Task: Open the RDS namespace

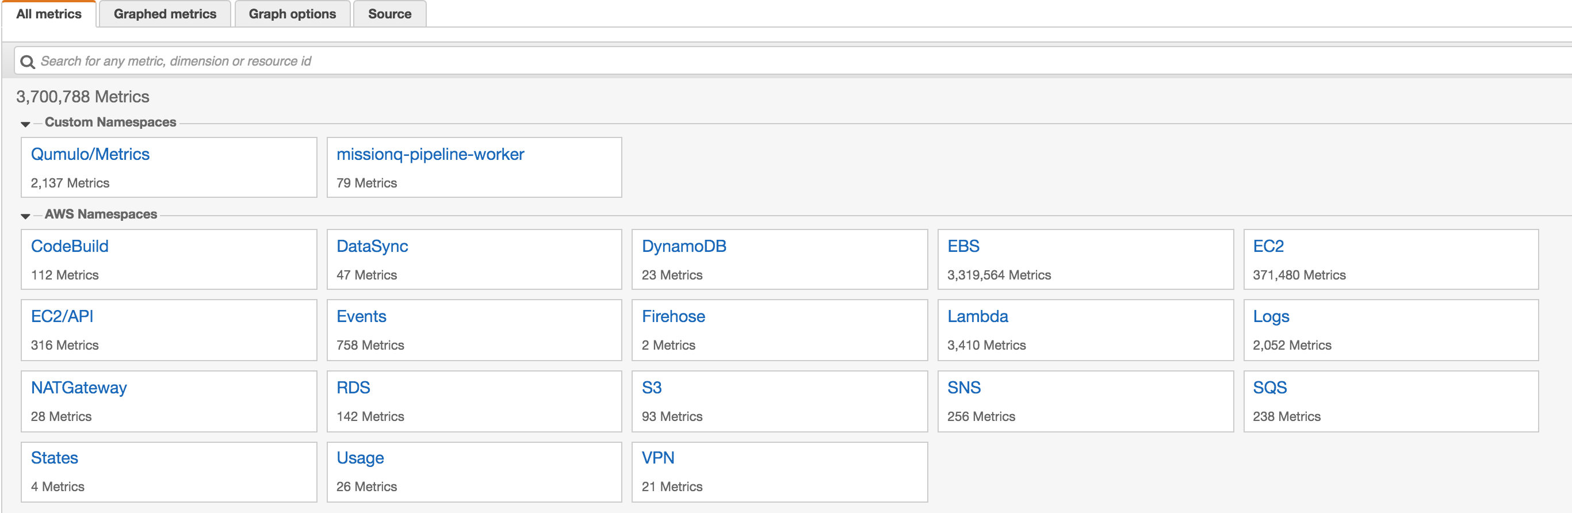Action: tap(353, 388)
